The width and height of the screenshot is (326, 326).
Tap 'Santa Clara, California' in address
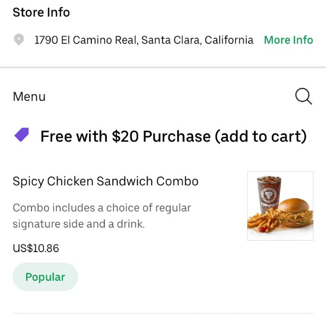click(197, 40)
